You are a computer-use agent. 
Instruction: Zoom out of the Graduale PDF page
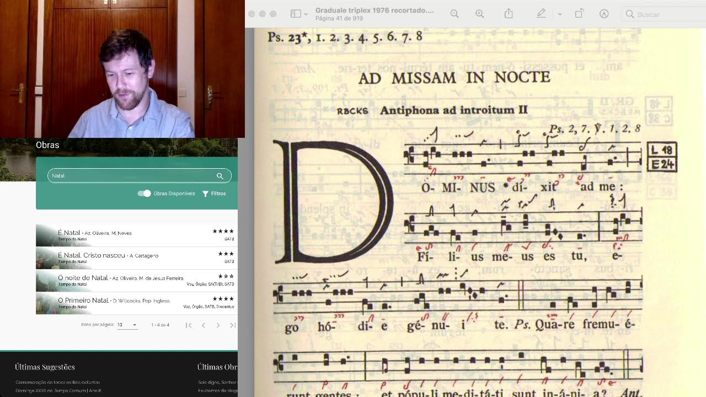[x=454, y=14]
